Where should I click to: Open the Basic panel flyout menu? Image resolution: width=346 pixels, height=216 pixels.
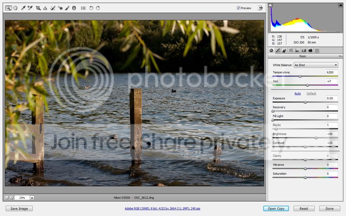(340, 56)
